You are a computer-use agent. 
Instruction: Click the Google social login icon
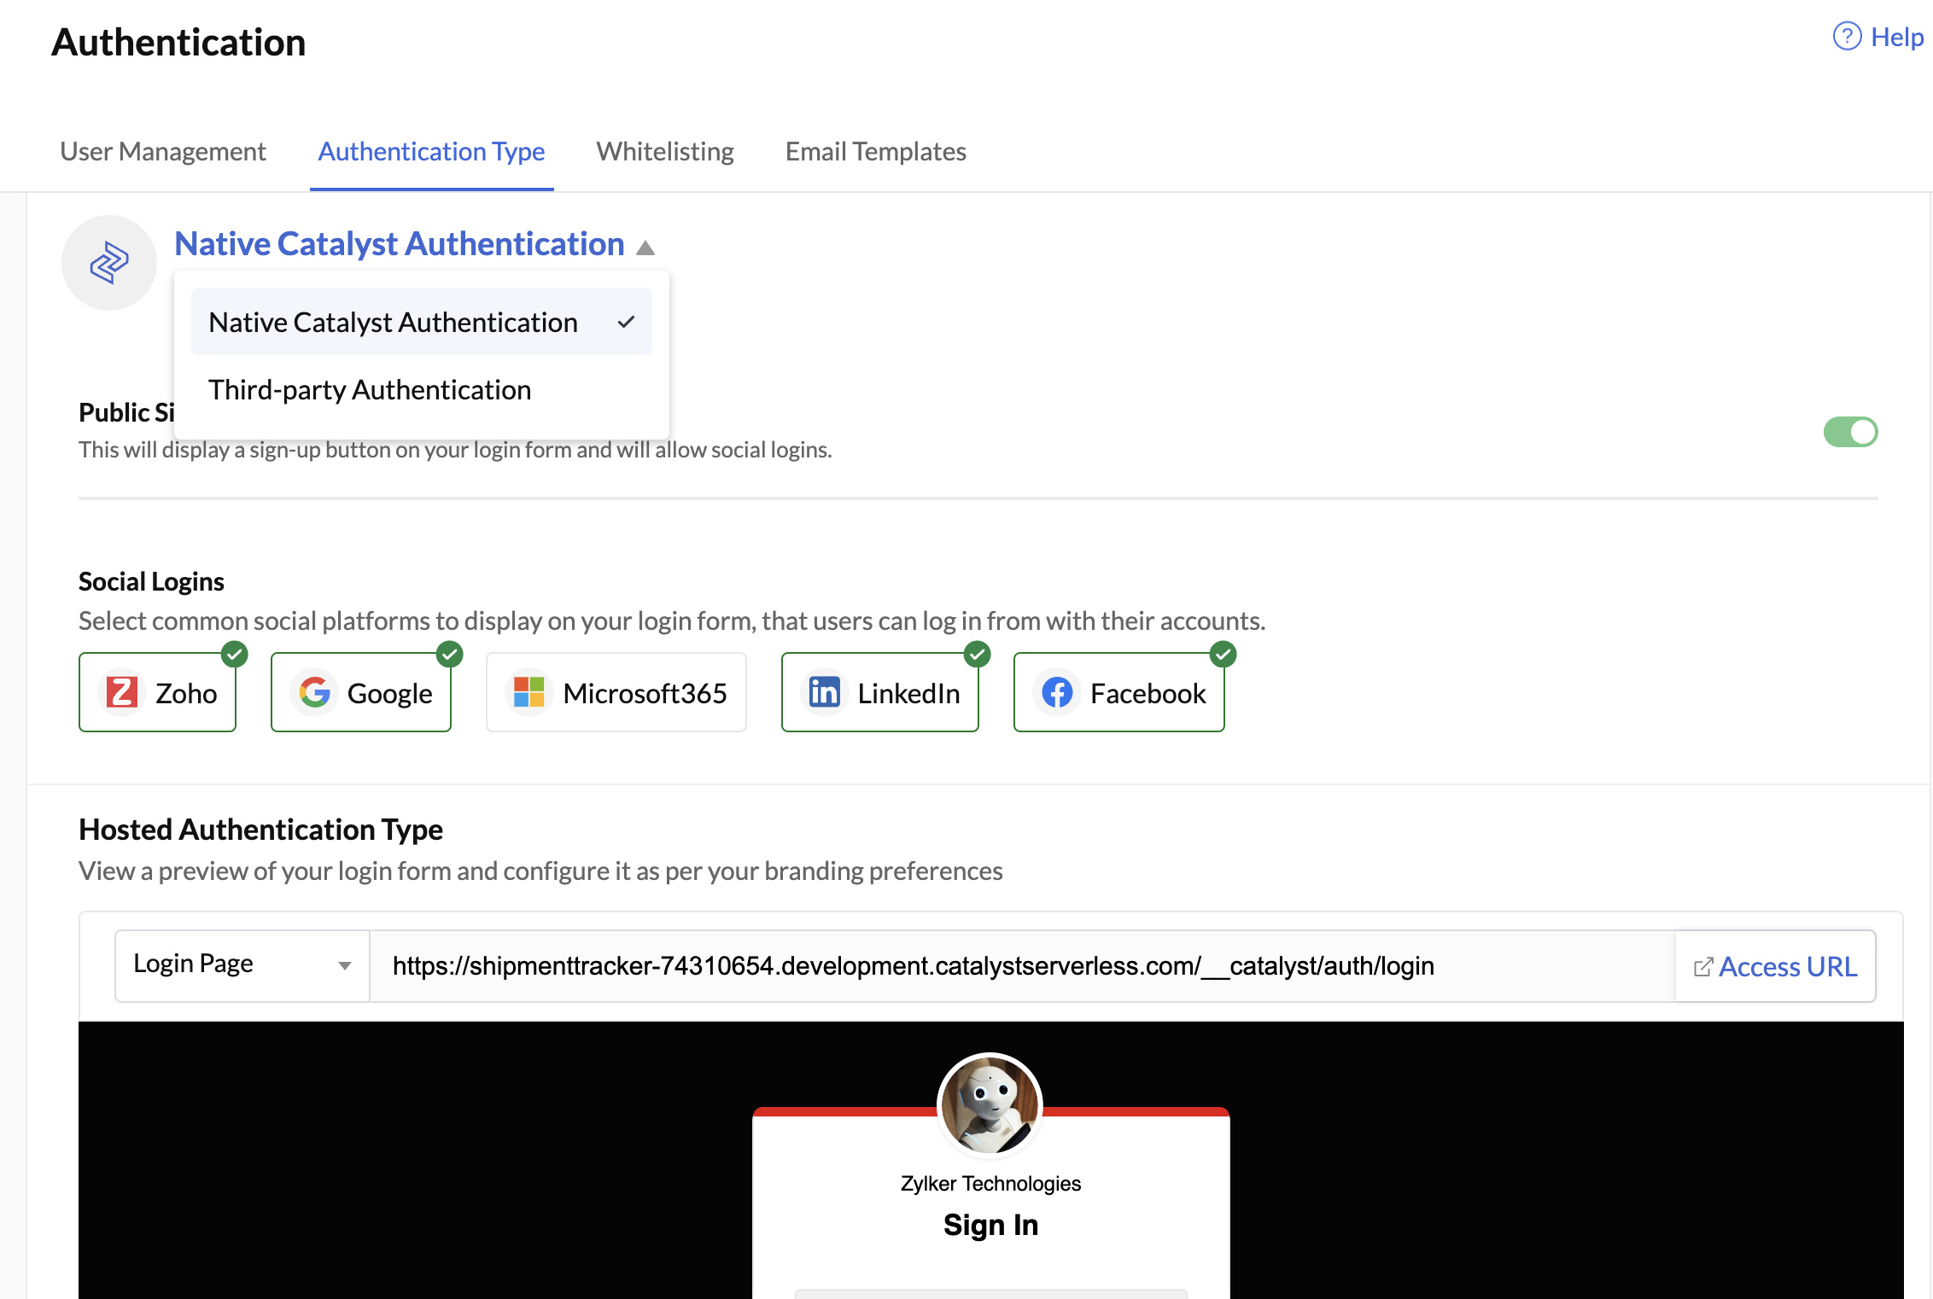[315, 693]
